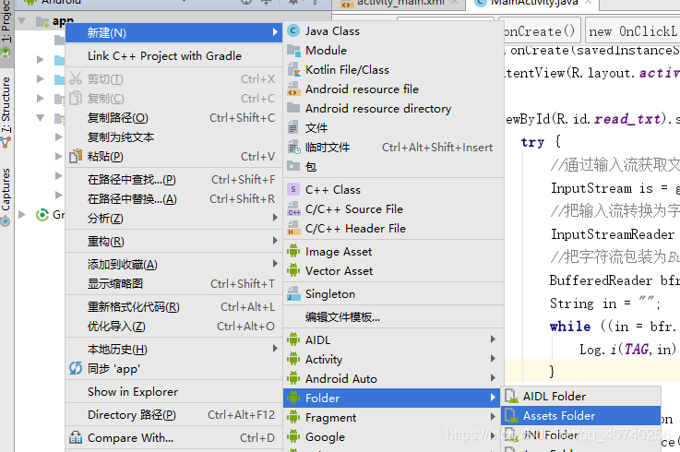Expand the 添加到收藏(A) submenu arrow
This screenshot has height=452, width=680.
pyautogui.click(x=275, y=263)
